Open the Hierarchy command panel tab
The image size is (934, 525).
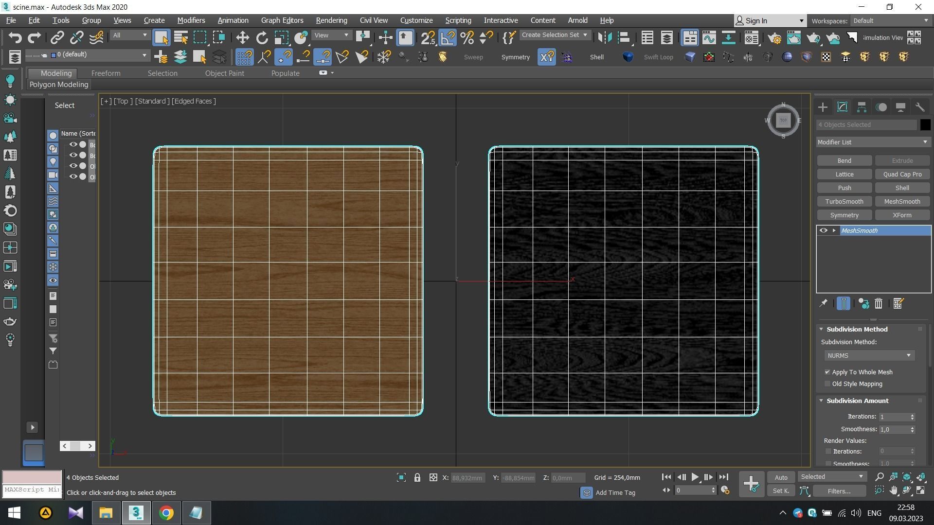[x=862, y=107]
